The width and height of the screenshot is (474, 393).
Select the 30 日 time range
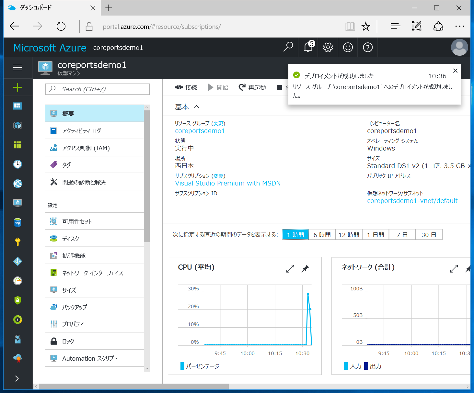(429, 235)
